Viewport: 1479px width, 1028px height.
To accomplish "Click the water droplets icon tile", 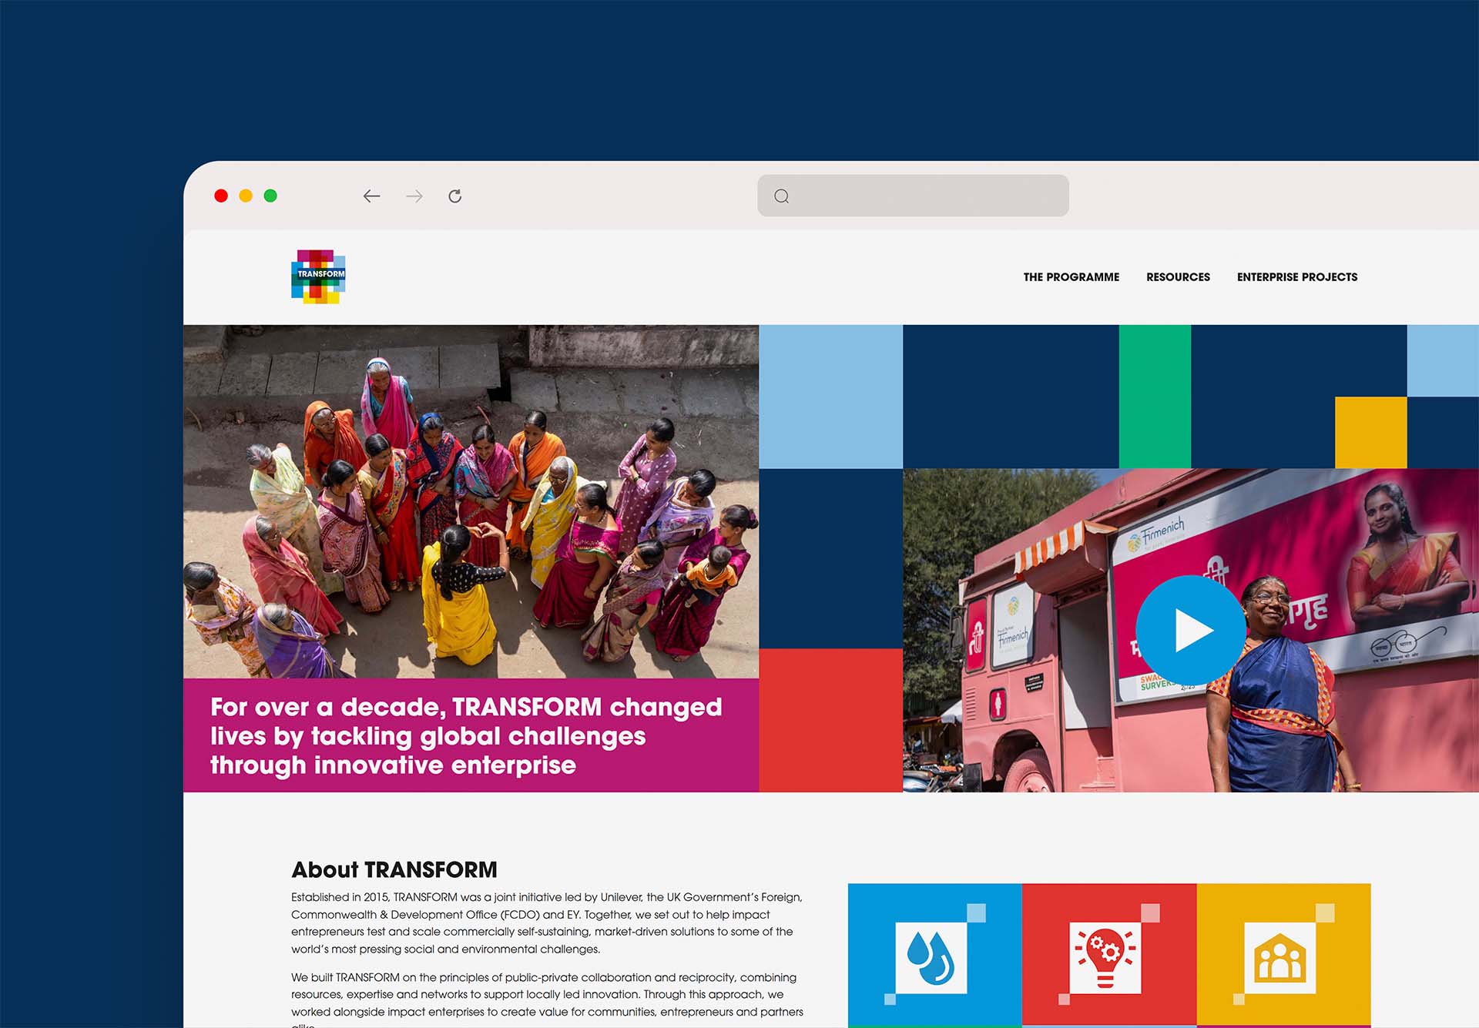I will (934, 956).
